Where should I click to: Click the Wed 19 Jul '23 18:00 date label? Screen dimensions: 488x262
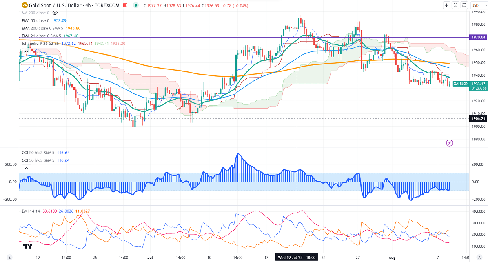(297, 258)
